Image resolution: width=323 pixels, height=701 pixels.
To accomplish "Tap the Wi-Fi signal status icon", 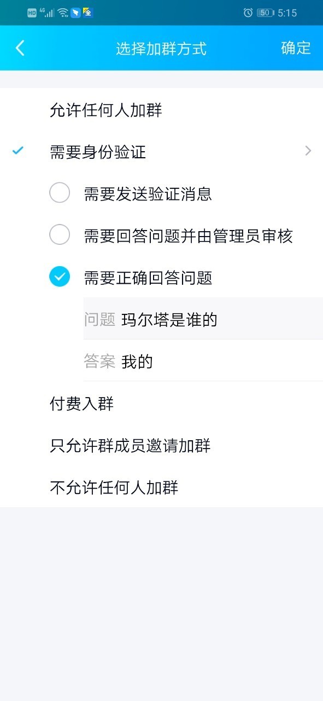I will click(x=63, y=13).
